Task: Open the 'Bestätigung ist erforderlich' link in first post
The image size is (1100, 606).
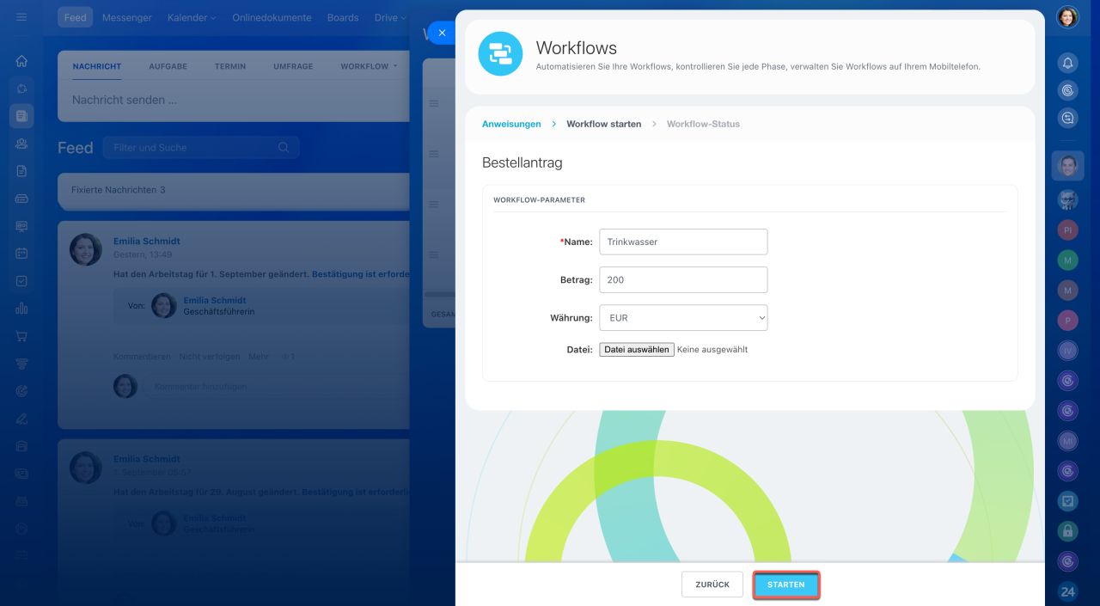Action: click(361, 274)
